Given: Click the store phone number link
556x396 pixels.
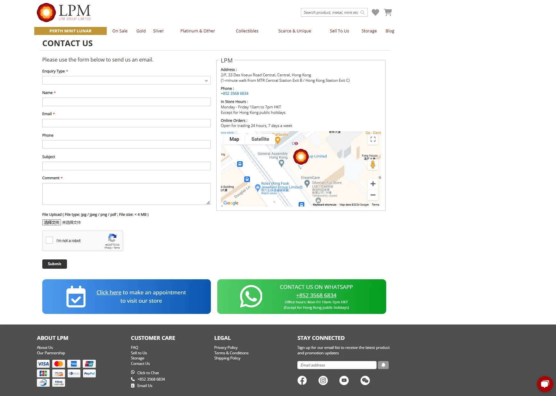Looking at the screenshot, I should (x=235, y=94).
